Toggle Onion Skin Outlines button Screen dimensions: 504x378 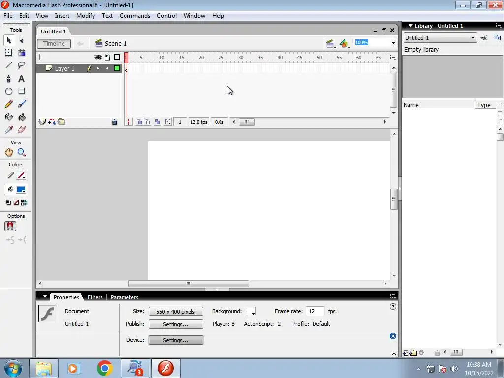pyautogui.click(x=147, y=122)
